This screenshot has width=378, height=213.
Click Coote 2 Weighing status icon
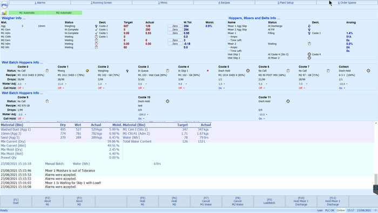[x=127, y=71]
